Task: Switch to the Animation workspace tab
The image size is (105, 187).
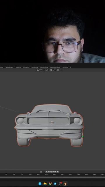Action: coord(26,67)
